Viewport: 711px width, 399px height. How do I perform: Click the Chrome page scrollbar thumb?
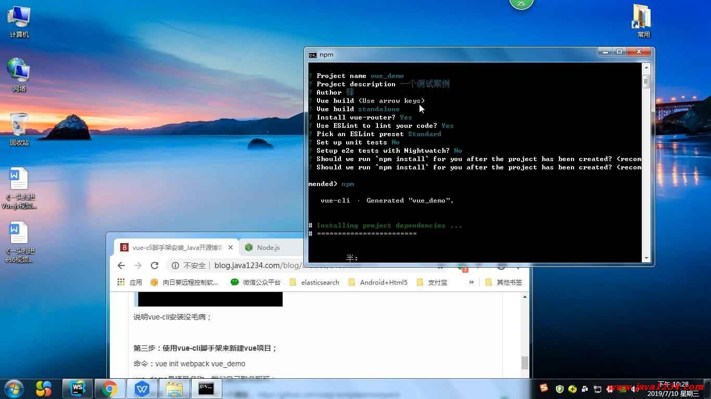525,363
